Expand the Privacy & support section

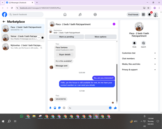pos(139,70)
